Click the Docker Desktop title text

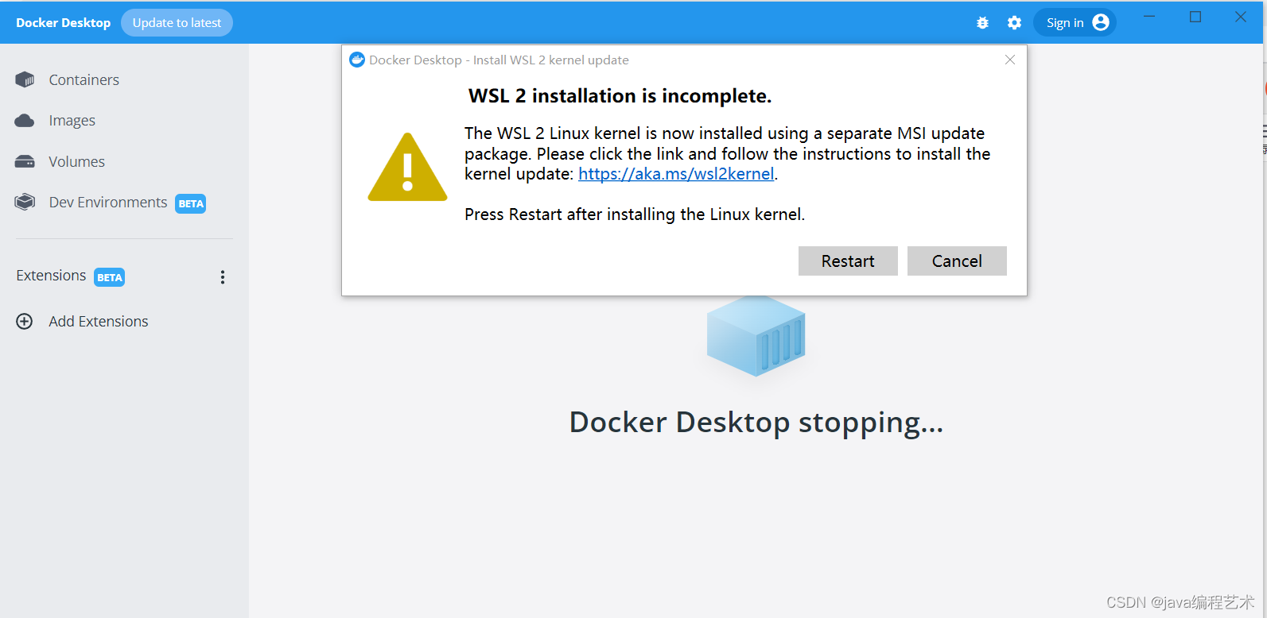[63, 22]
